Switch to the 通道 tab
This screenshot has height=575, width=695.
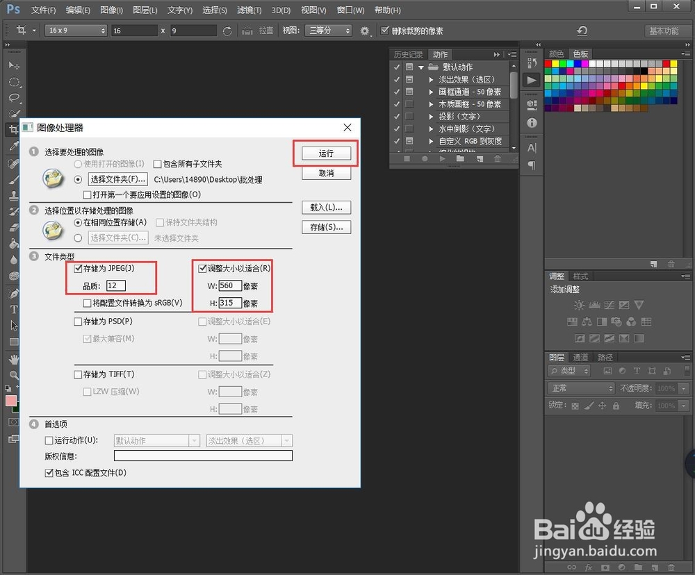click(x=580, y=358)
